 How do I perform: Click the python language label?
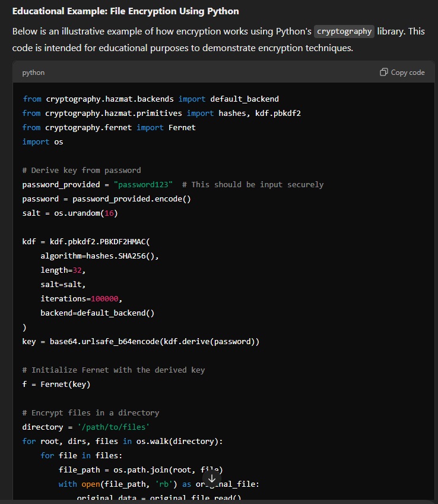point(33,73)
